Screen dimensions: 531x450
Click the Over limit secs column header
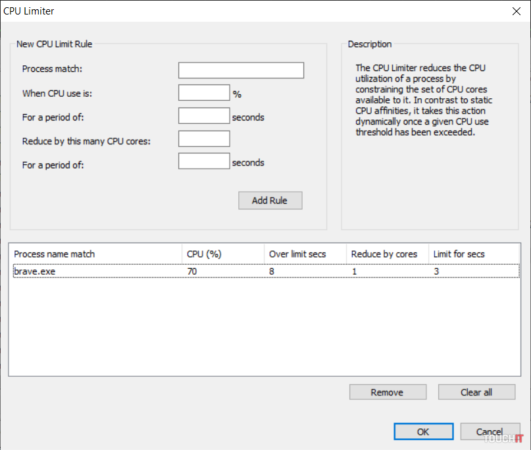click(x=305, y=254)
